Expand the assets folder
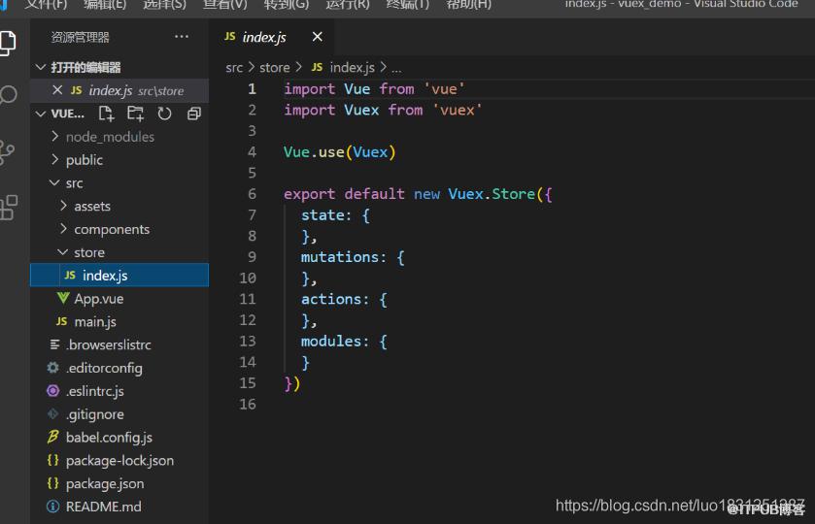The width and height of the screenshot is (815, 524). 63,206
